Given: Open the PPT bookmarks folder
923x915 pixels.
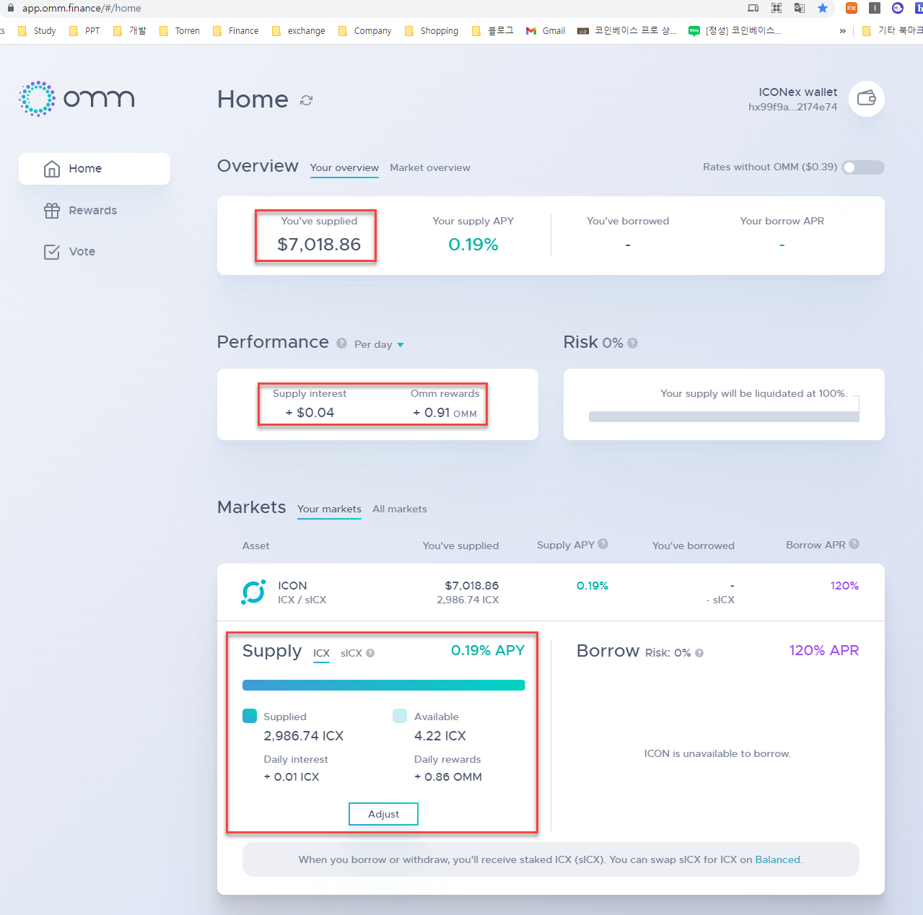Looking at the screenshot, I should pyautogui.click(x=84, y=31).
